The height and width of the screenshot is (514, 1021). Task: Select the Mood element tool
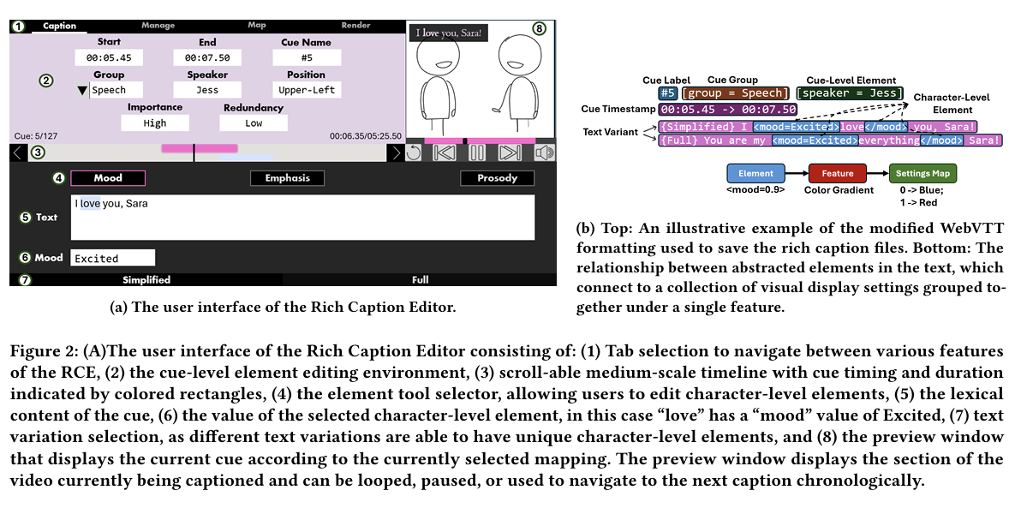pyautogui.click(x=108, y=178)
